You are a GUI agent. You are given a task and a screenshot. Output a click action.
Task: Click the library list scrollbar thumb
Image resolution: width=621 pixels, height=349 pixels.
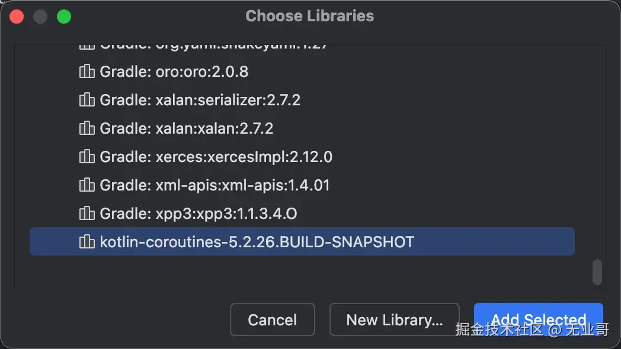point(597,272)
